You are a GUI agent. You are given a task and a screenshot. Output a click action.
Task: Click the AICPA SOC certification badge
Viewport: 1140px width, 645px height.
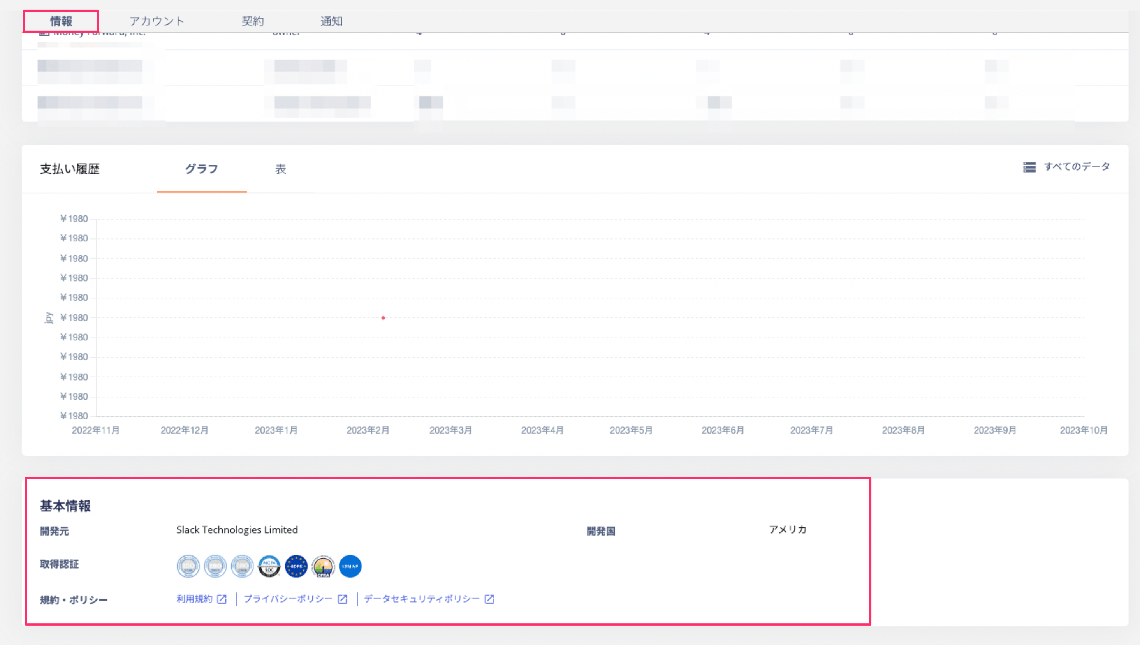[269, 566]
